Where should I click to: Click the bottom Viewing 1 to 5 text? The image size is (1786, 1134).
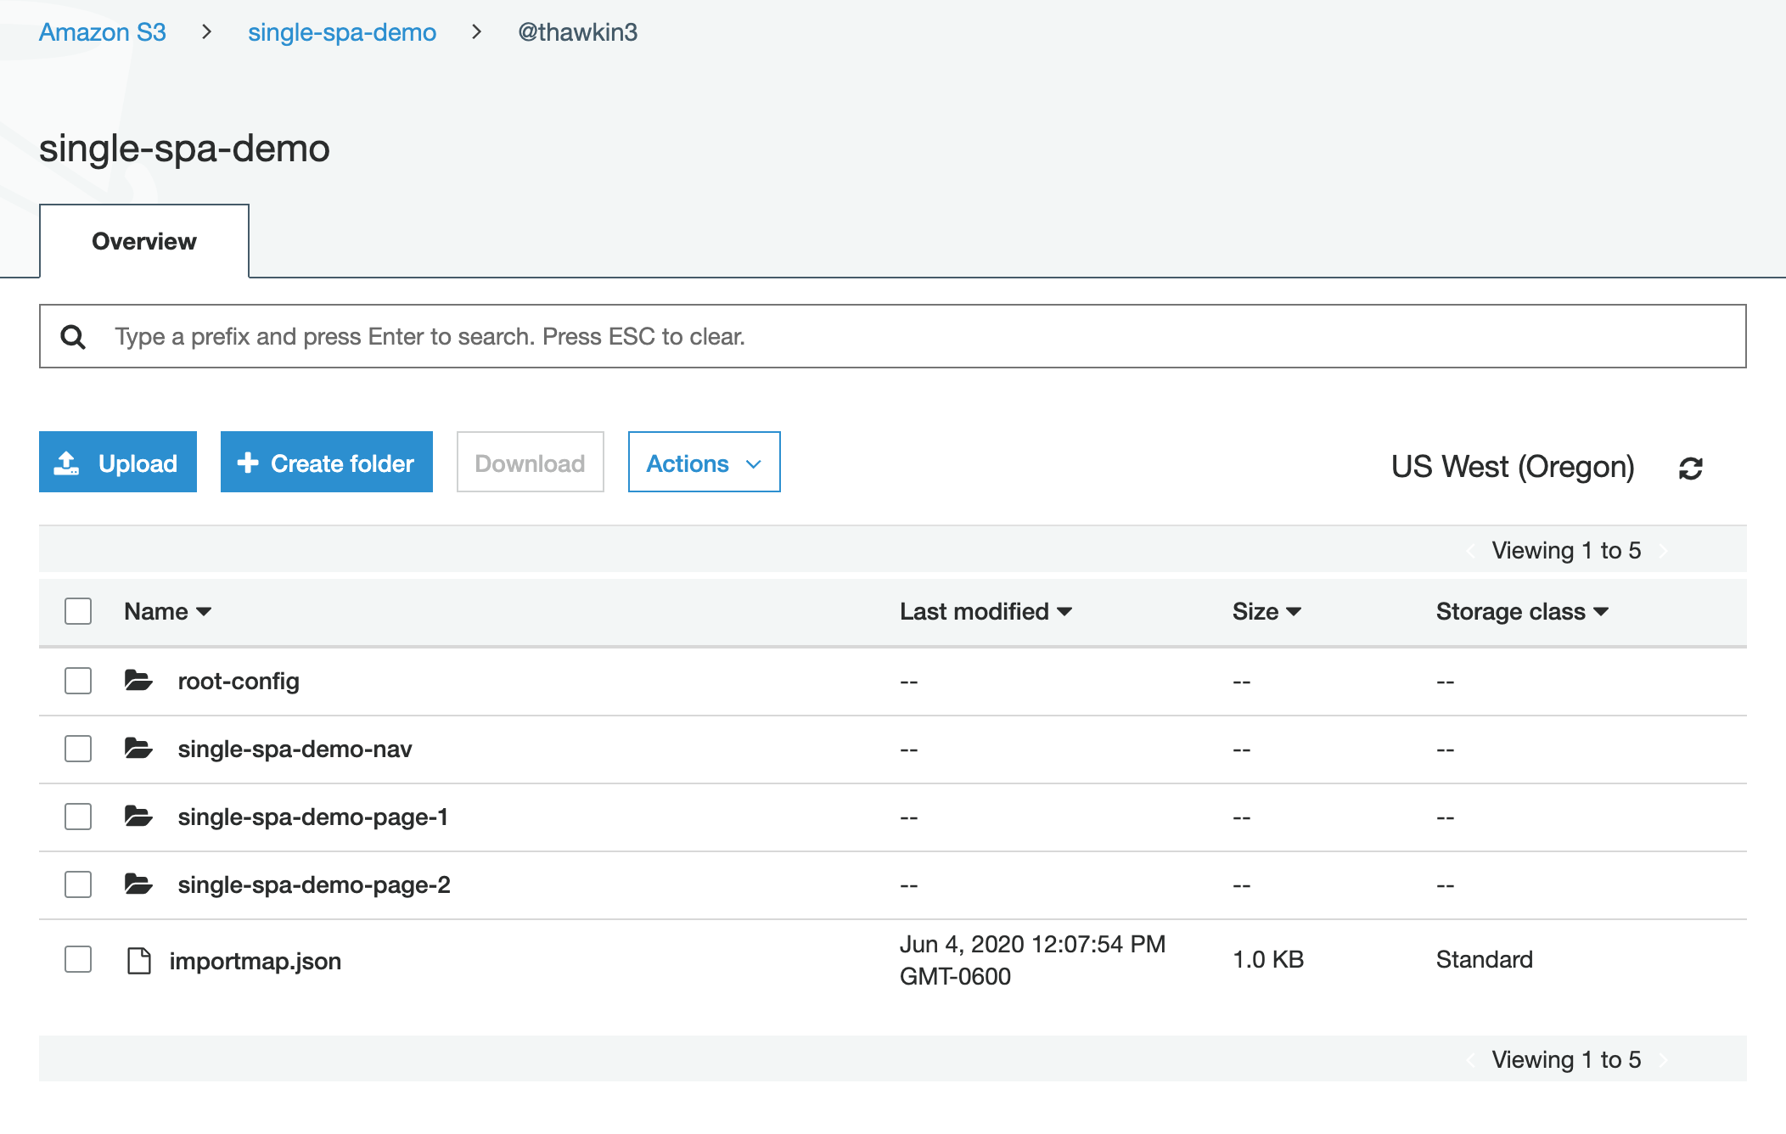tap(1566, 1059)
